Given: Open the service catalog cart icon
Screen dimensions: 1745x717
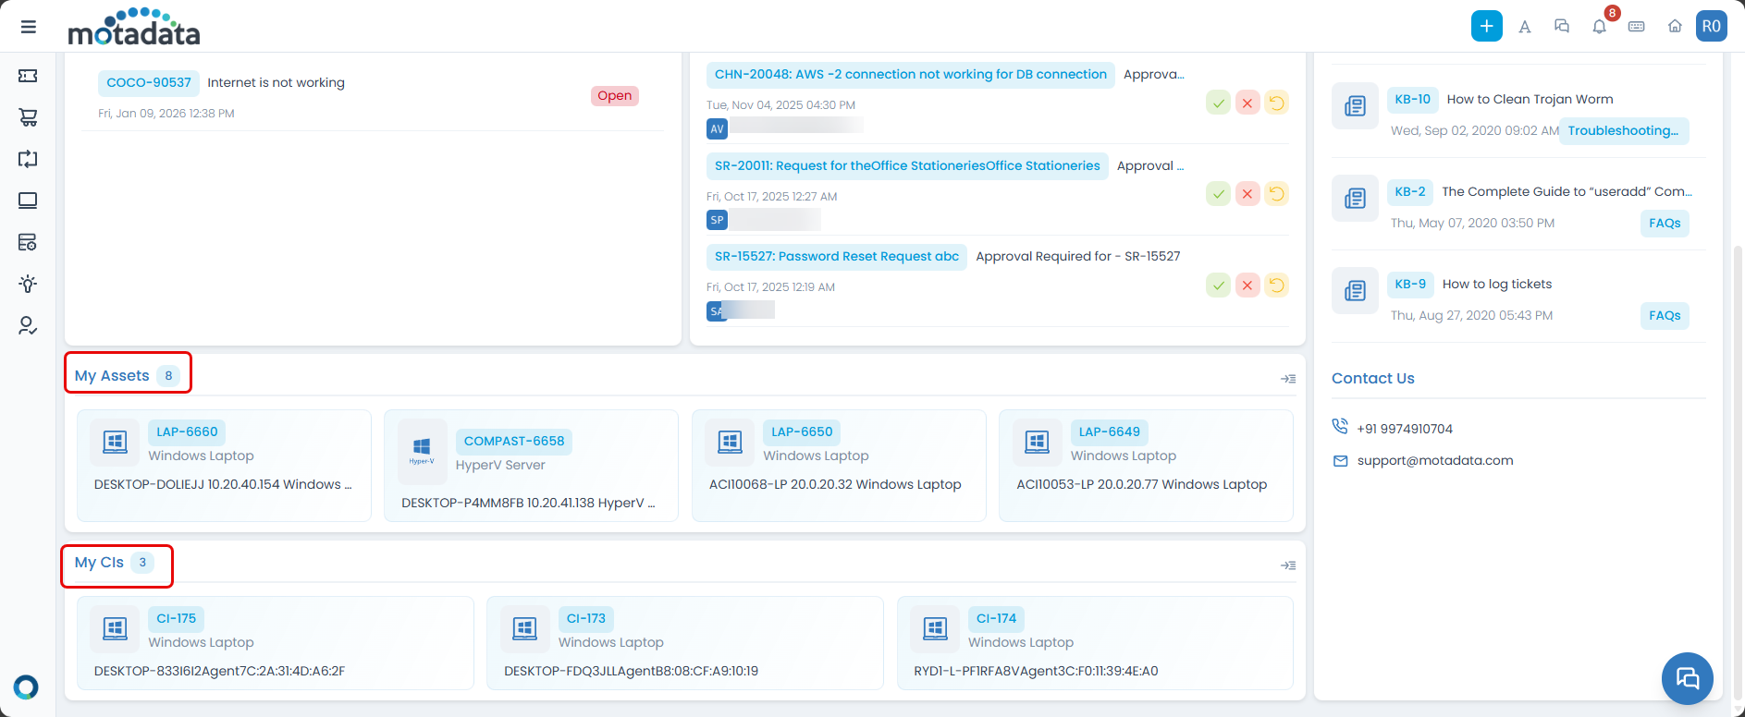Looking at the screenshot, I should pos(28,117).
